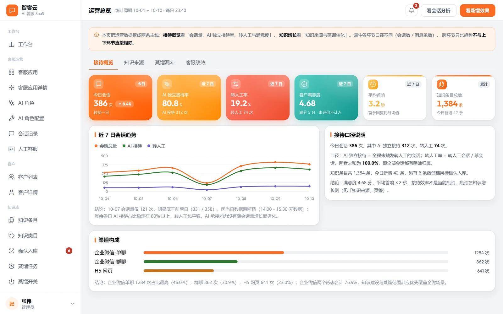Click the 知识条目 copy icon in sidebar
503x314 pixels.
coord(12,220)
